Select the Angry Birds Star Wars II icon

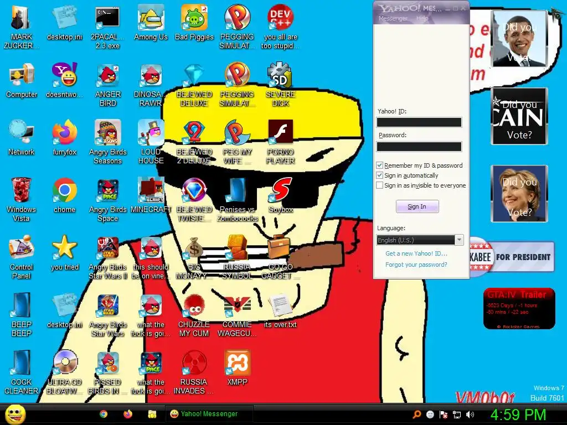click(x=108, y=257)
